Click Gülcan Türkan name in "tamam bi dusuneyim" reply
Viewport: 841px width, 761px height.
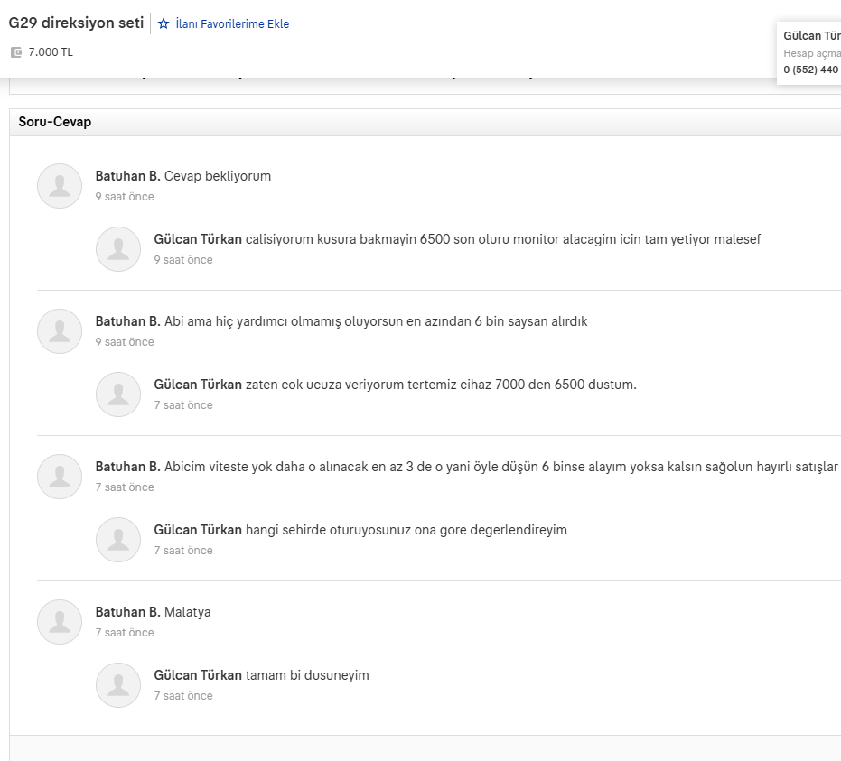198,675
